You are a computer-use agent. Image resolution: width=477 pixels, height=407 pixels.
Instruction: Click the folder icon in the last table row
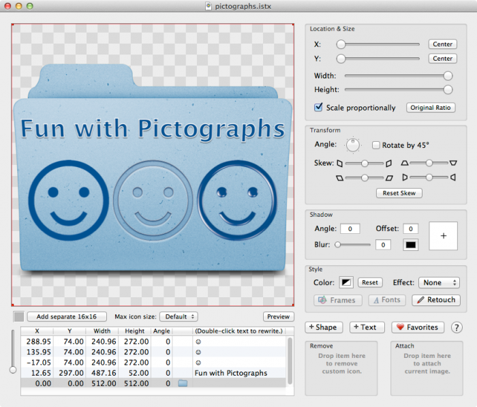point(183,384)
